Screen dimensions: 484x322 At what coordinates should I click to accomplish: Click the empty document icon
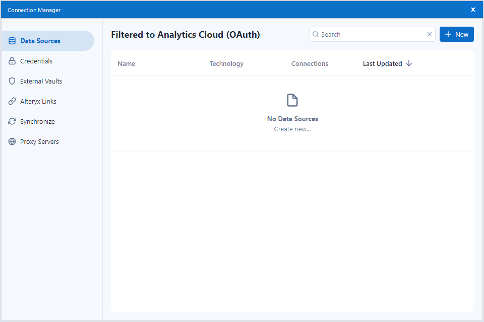[292, 100]
